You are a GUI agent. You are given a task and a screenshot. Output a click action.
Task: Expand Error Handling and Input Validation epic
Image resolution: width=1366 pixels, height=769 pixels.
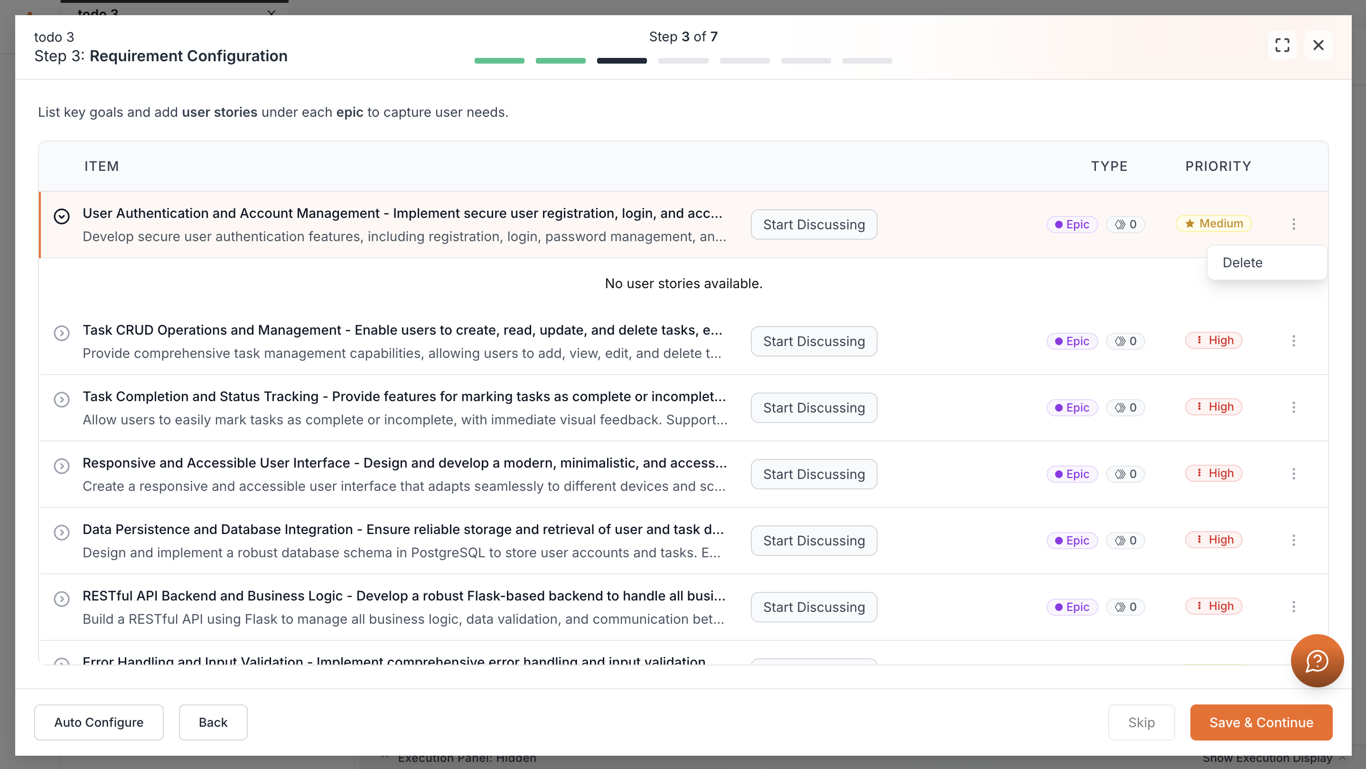[x=62, y=661]
